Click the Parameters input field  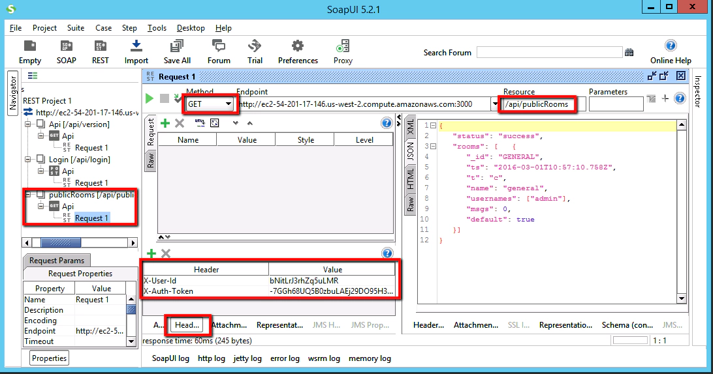[x=616, y=104]
